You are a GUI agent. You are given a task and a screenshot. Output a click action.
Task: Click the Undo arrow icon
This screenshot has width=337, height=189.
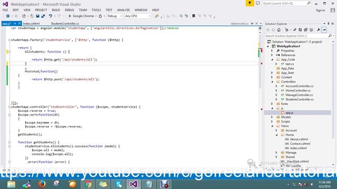(51, 16)
